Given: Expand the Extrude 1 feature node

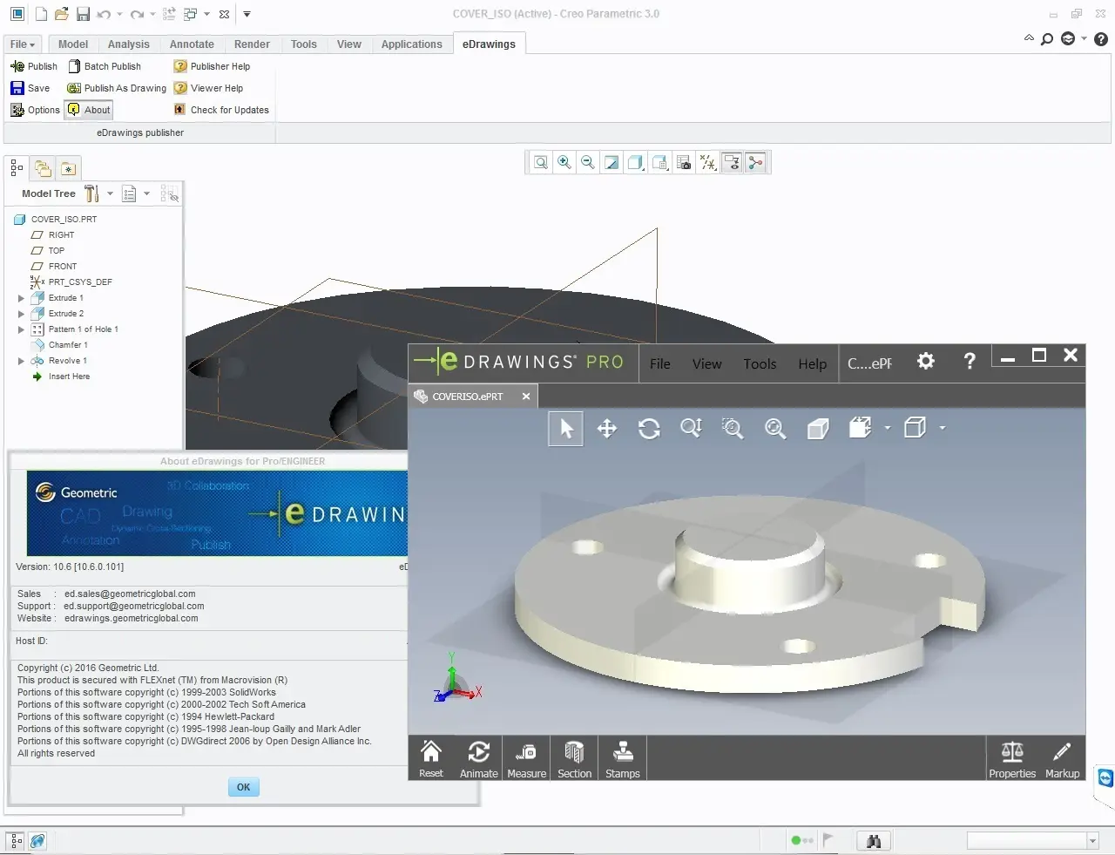Looking at the screenshot, I should 21,298.
